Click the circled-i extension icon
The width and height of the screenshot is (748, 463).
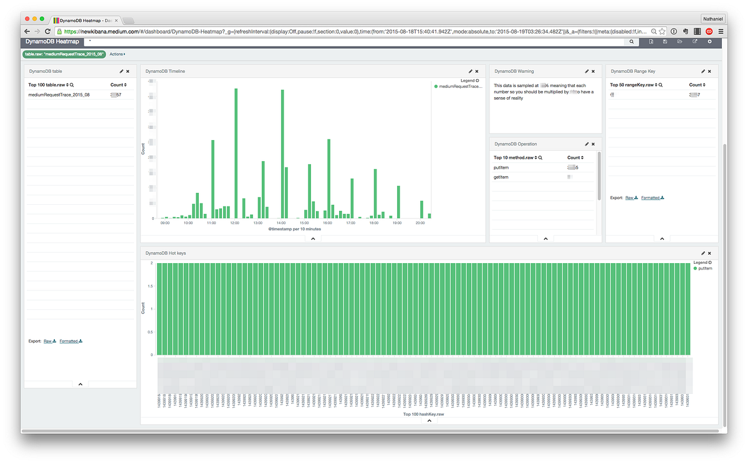(674, 31)
